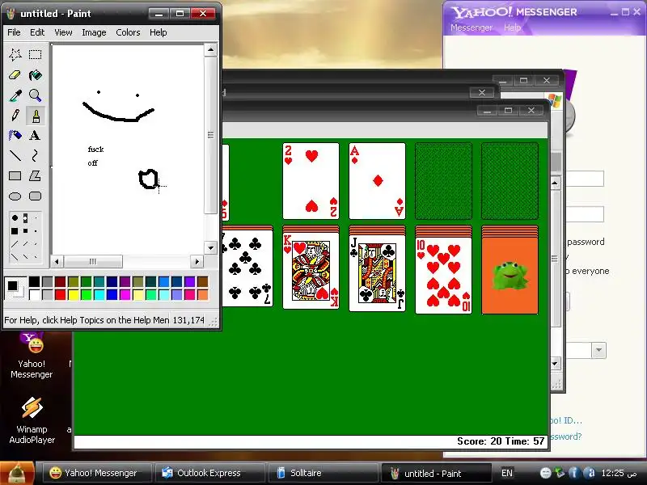Click the 2 of hearts card

point(311,181)
